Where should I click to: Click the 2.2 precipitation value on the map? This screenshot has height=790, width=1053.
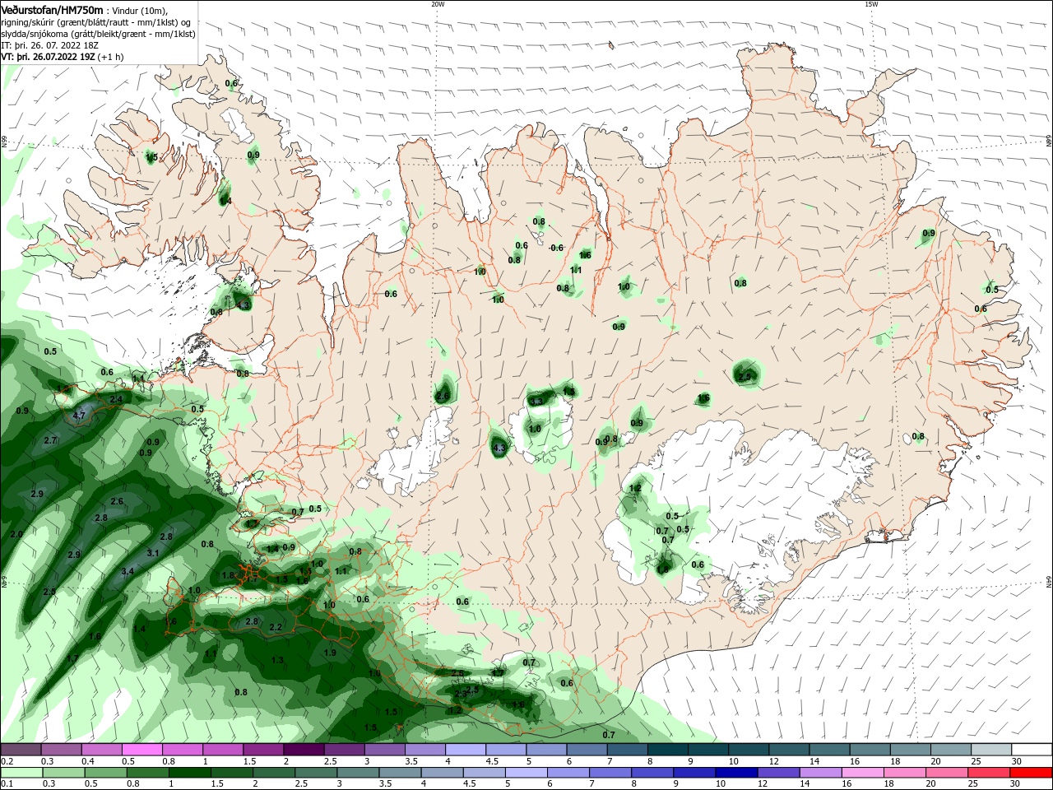coord(276,627)
